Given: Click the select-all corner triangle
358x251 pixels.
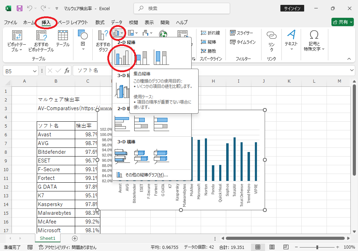Looking at the screenshot, I should pyautogui.click(x=8, y=82).
